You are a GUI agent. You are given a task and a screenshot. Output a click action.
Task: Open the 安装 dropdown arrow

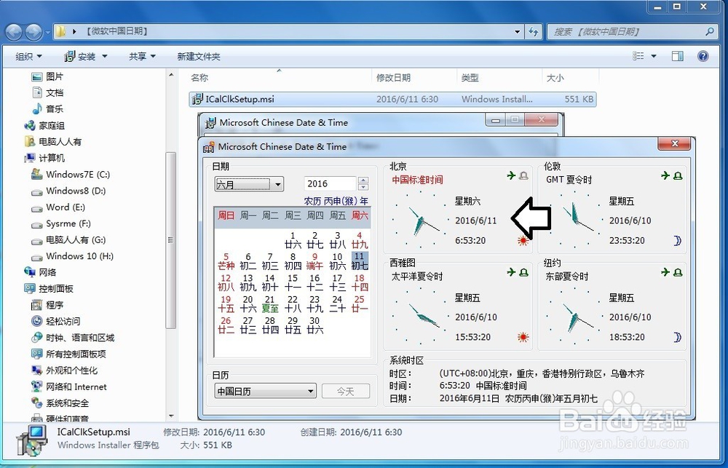tap(104, 56)
